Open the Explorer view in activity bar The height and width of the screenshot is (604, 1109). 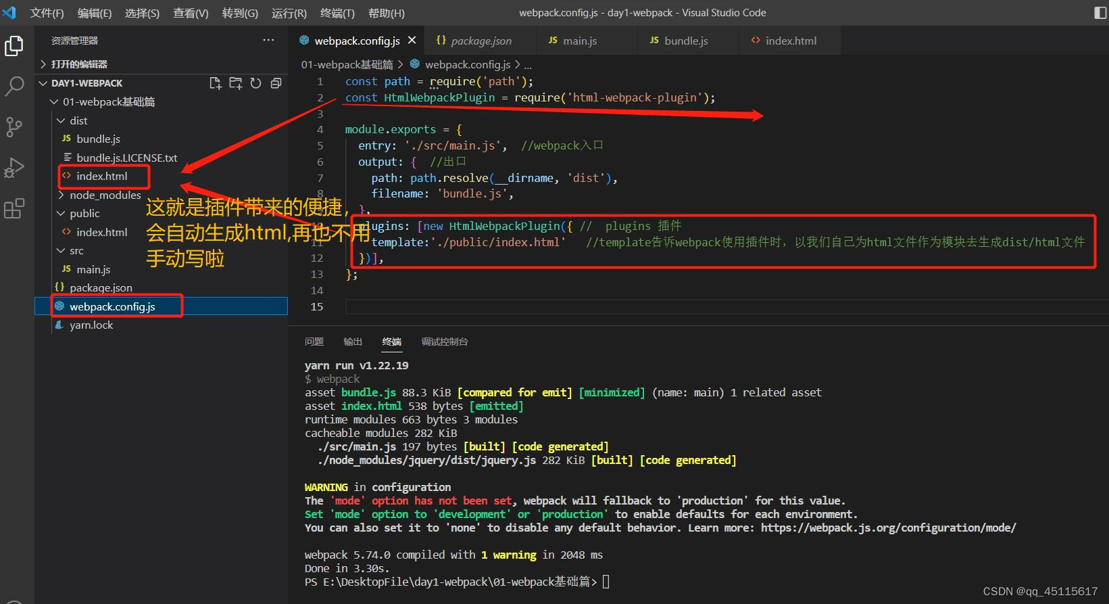click(x=14, y=46)
